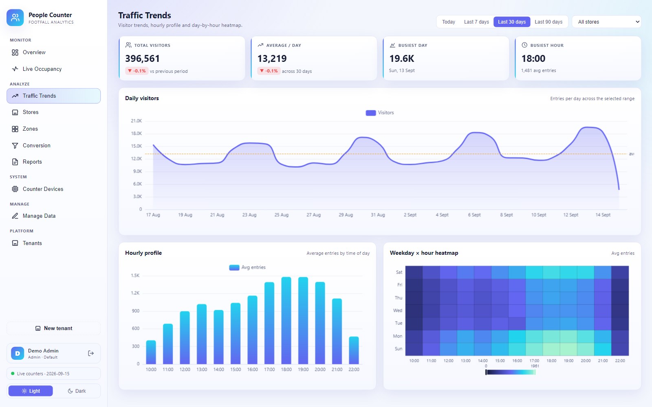
Task: Open the Tenants page
Action: click(x=53, y=243)
